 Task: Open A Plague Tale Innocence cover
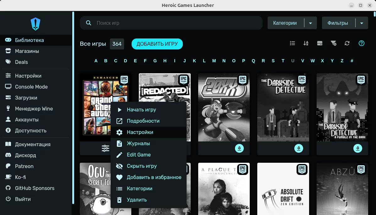coord(224,189)
